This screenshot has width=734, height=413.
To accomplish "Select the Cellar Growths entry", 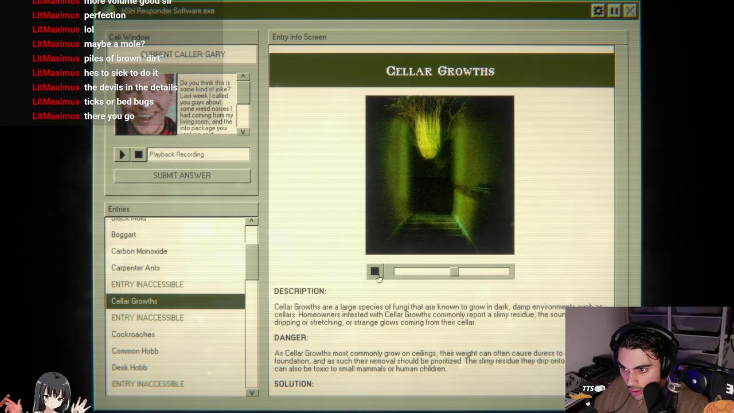I will (175, 301).
